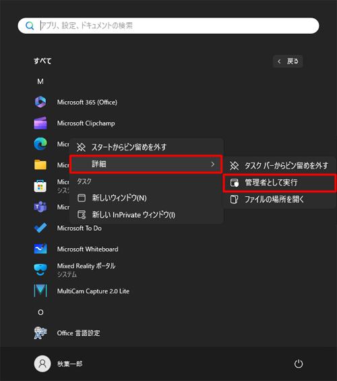Click the shield icon beside 管理者として実行
The width and height of the screenshot is (337, 381).
235,183
